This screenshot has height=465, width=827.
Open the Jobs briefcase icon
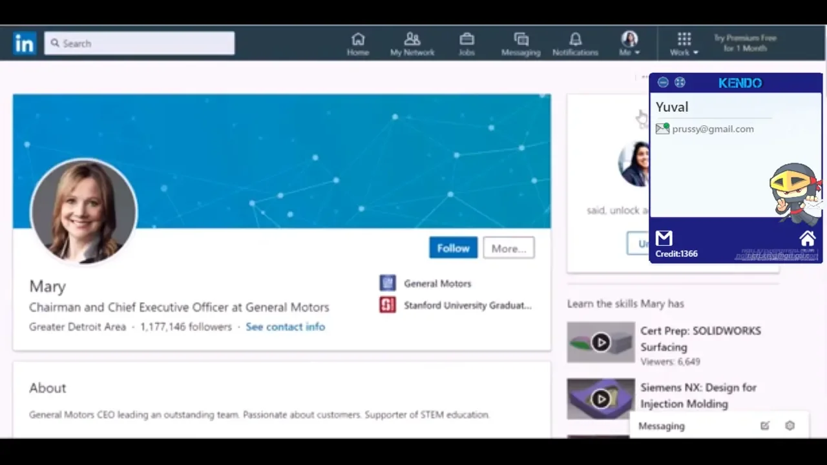(466, 44)
